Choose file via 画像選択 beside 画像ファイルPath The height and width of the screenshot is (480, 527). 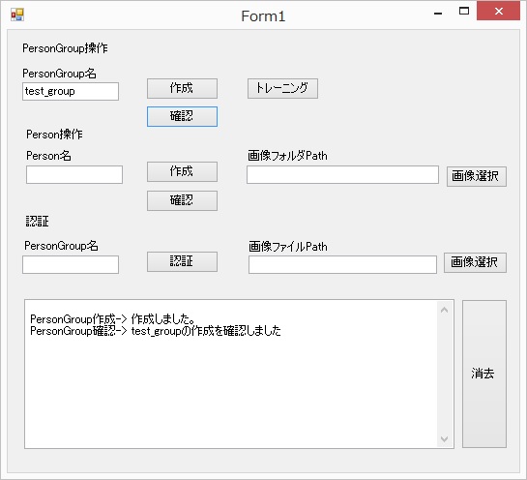475,262
